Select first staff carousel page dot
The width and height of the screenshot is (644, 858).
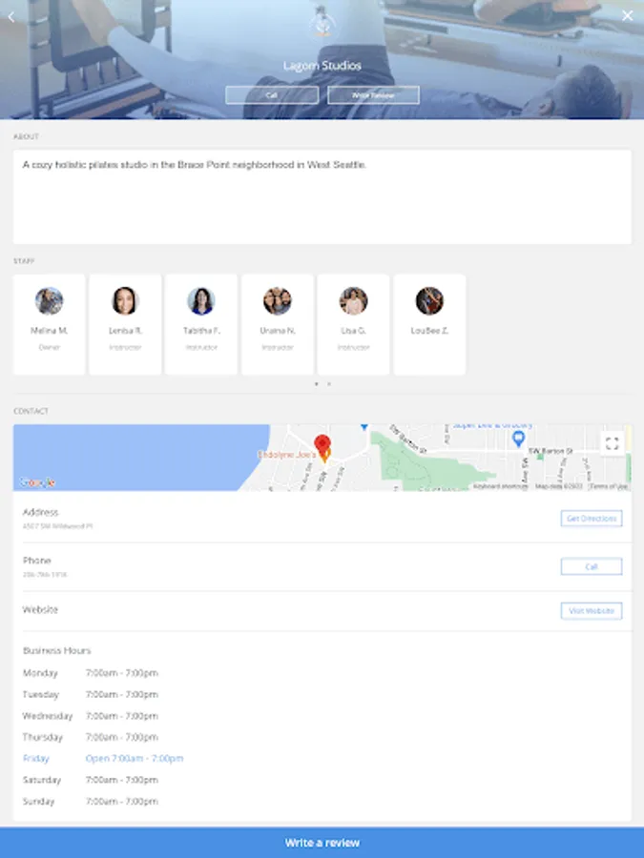pyautogui.click(x=316, y=384)
